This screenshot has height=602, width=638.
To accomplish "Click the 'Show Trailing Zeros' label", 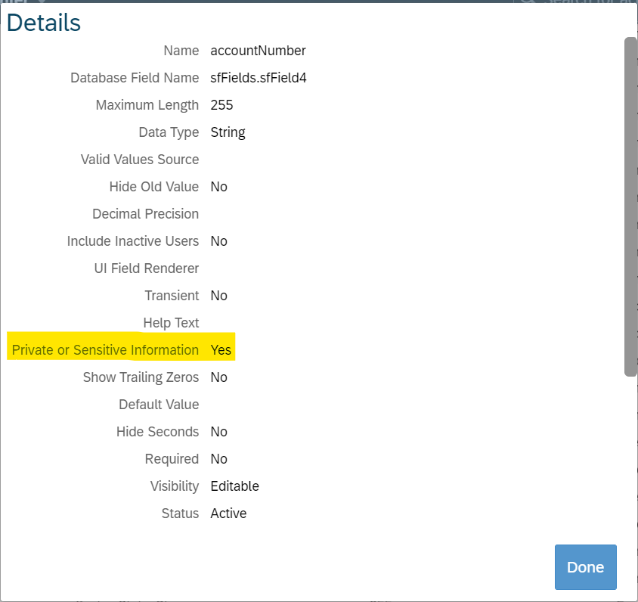I will tap(141, 377).
